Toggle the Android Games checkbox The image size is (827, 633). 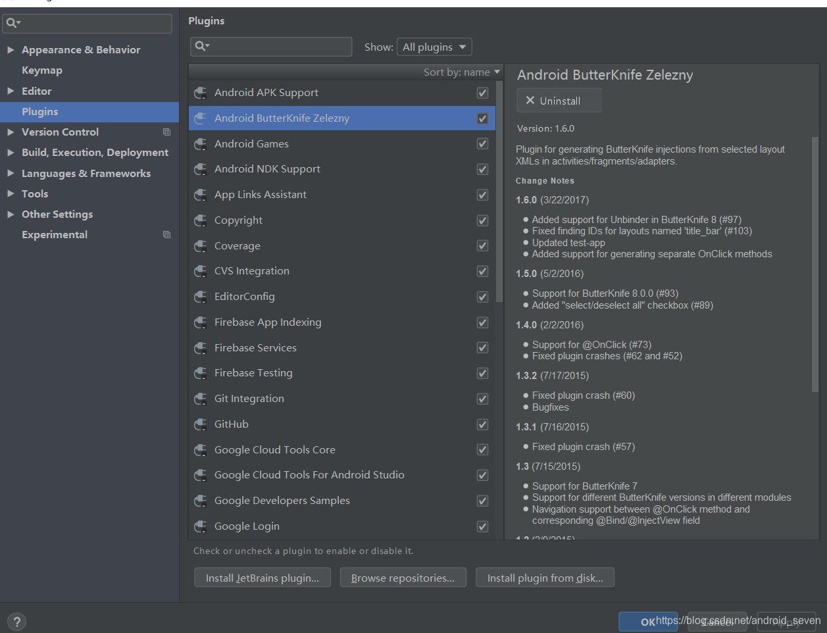point(482,143)
